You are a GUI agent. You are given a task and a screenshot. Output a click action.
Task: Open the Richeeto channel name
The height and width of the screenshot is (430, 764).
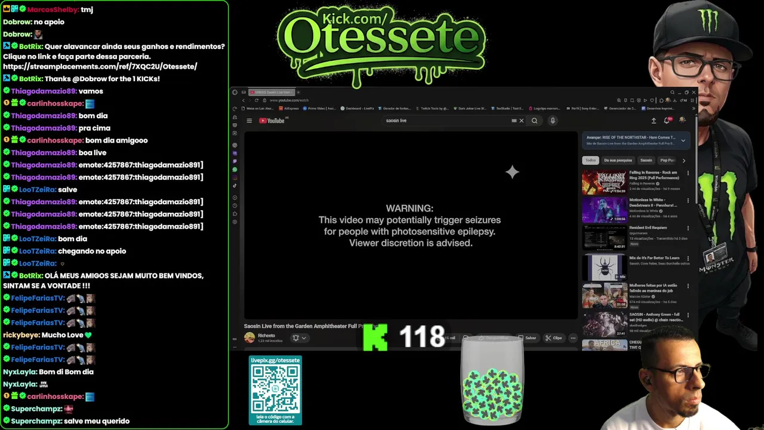(266, 336)
